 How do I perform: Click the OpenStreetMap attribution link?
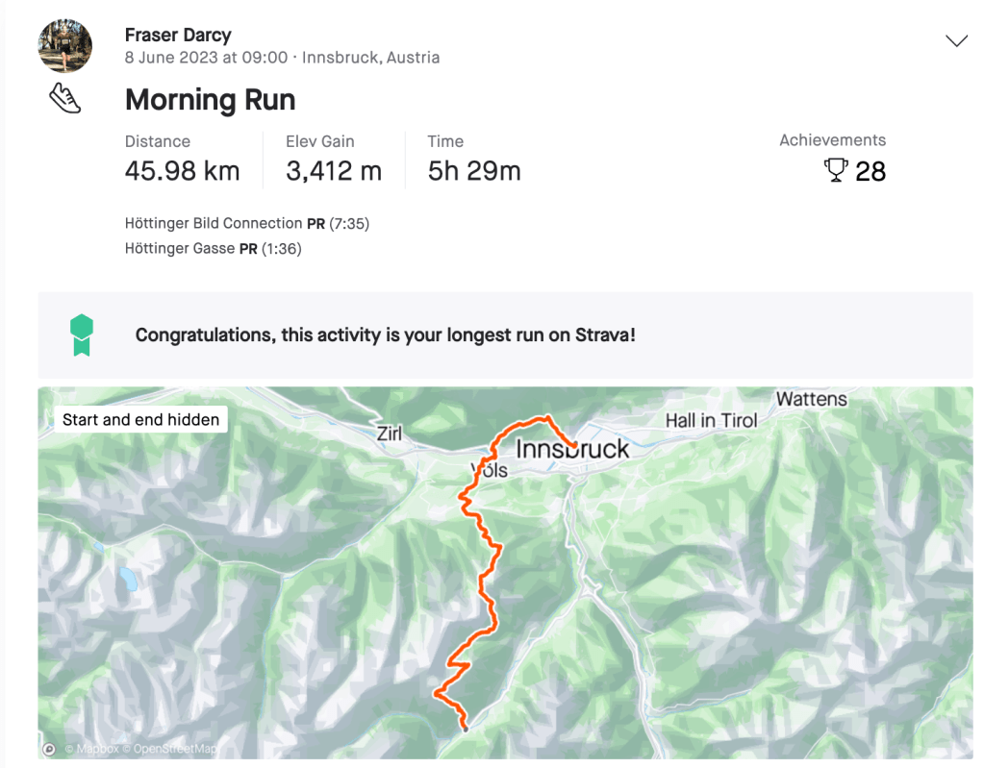click(174, 749)
